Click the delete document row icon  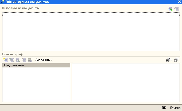point(176,9)
